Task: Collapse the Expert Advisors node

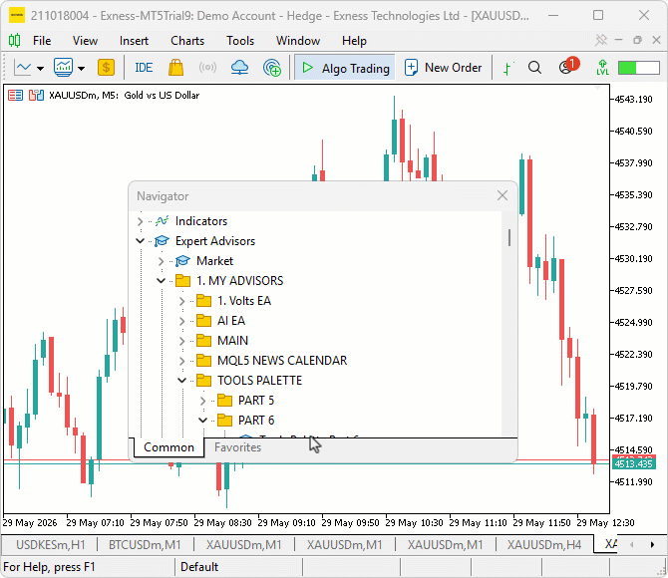Action: [x=140, y=241]
